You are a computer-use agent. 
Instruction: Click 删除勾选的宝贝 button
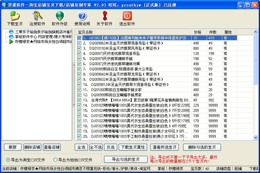point(202,147)
